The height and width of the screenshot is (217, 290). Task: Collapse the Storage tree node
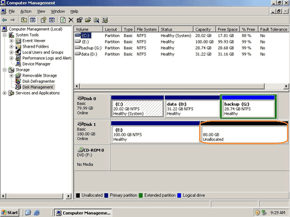(x=5, y=70)
